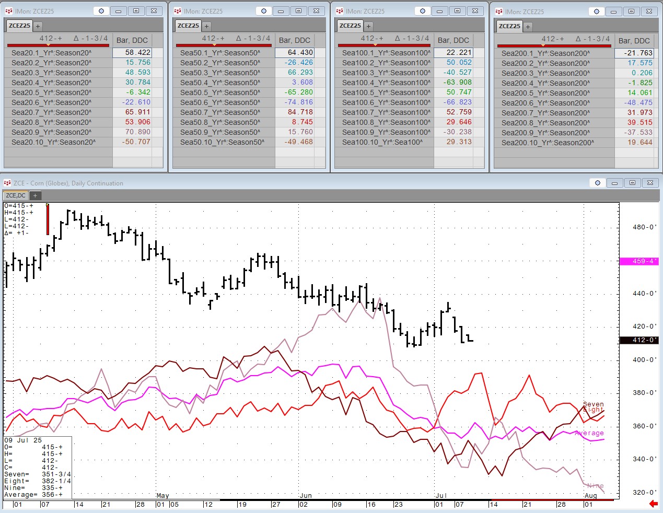
Task: Toggle the round pin button in the Season200 window
Action: coord(597,11)
